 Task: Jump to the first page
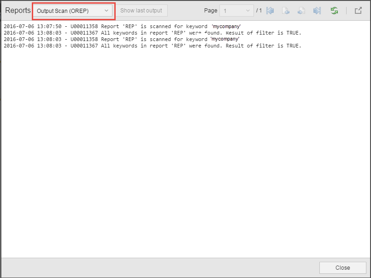(x=271, y=11)
